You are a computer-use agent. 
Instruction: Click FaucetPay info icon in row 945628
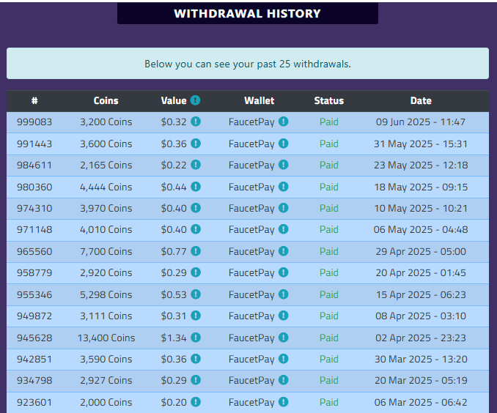tap(284, 338)
